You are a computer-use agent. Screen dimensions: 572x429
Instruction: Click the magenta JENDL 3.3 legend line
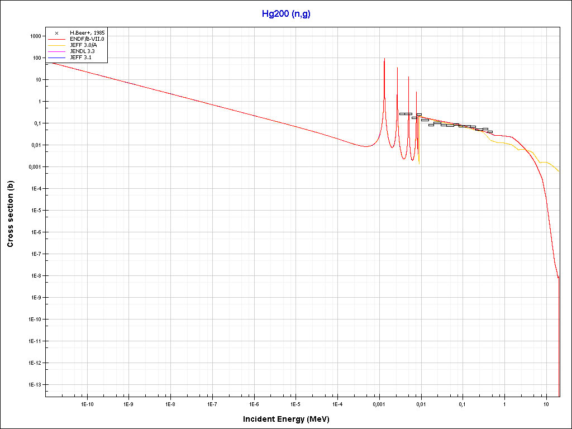click(56, 51)
